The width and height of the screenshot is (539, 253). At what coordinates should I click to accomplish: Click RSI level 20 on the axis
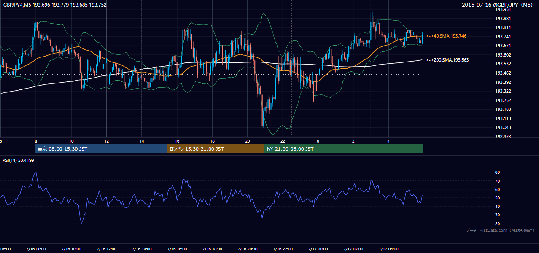(x=498, y=223)
